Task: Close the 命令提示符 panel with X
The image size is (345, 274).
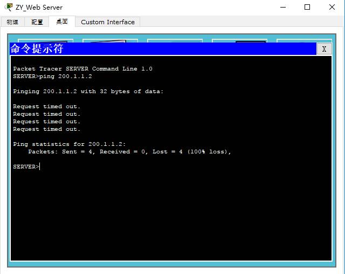Action: tap(324, 49)
